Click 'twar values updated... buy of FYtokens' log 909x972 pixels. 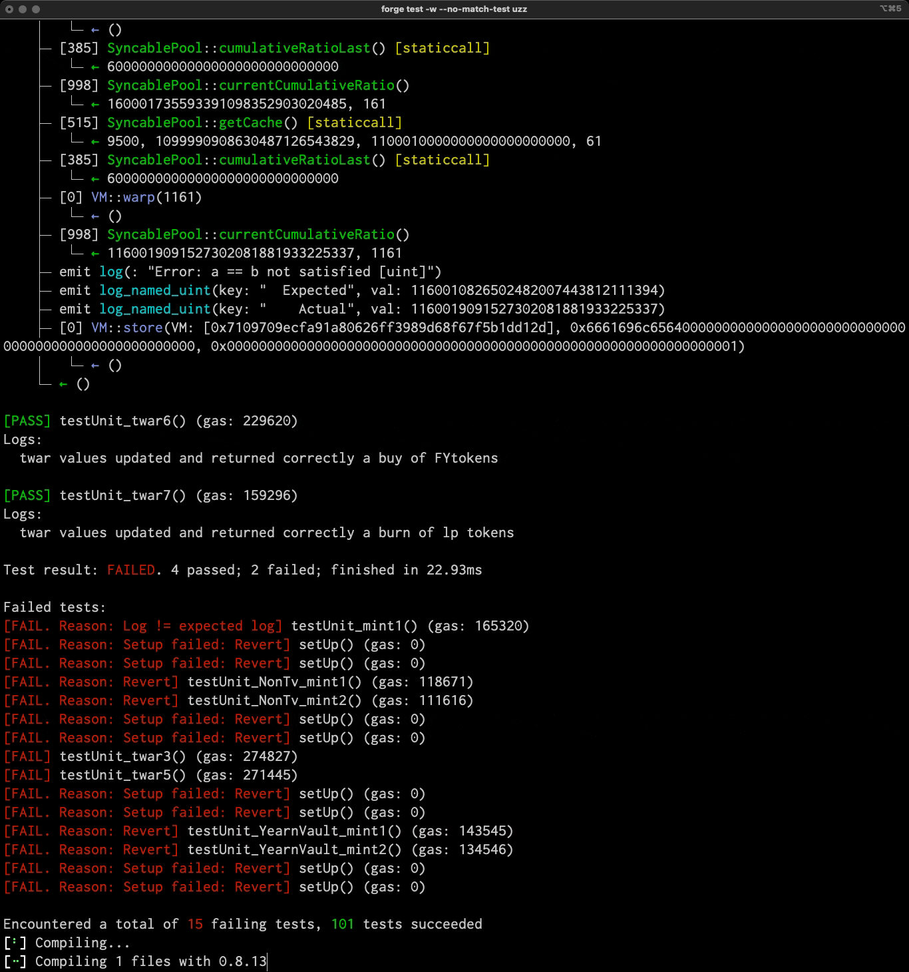point(259,458)
